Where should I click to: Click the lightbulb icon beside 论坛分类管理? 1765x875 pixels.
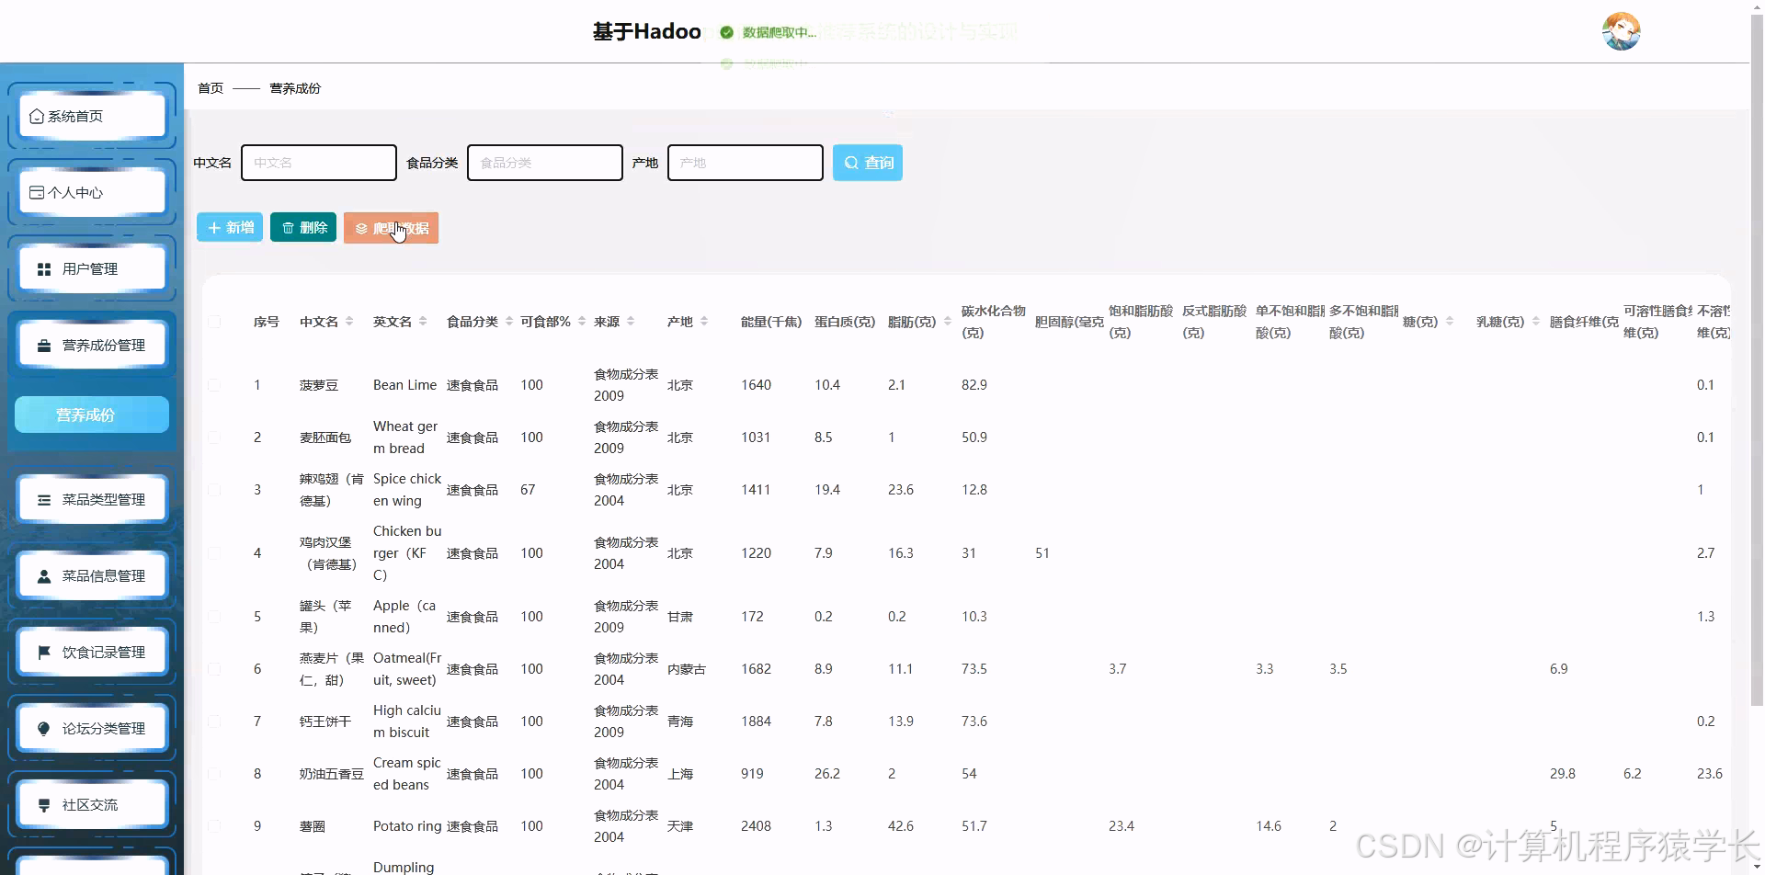coord(43,729)
